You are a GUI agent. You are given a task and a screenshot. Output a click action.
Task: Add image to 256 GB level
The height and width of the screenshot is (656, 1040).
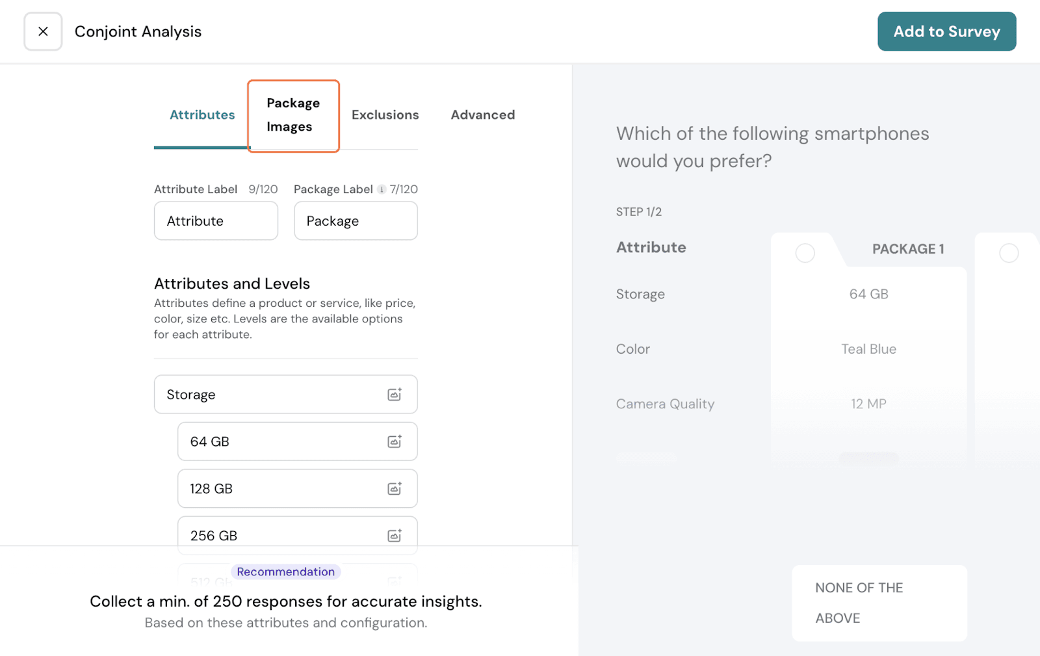click(x=395, y=536)
